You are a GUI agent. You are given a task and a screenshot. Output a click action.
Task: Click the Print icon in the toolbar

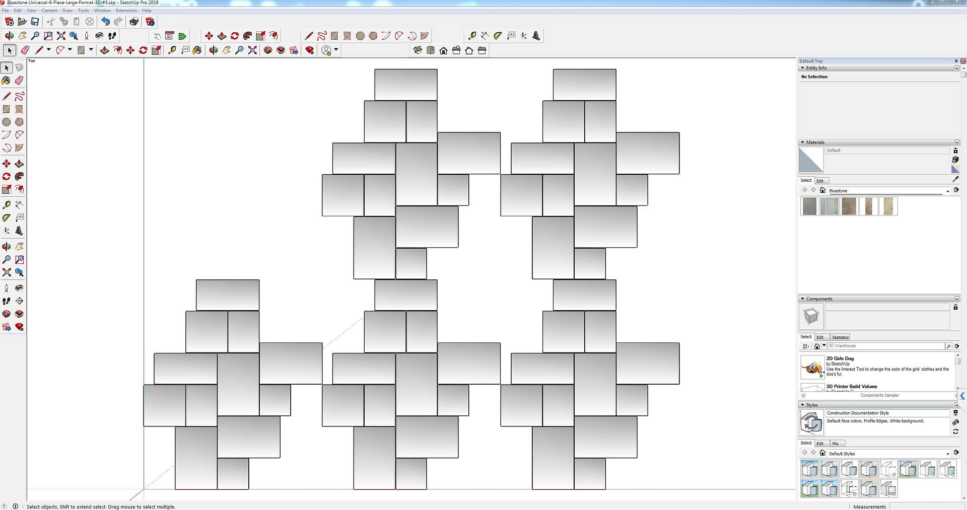coord(134,22)
